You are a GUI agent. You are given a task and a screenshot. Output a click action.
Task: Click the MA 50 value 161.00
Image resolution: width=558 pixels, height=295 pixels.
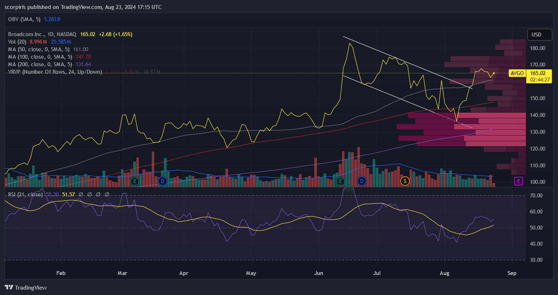click(81, 49)
